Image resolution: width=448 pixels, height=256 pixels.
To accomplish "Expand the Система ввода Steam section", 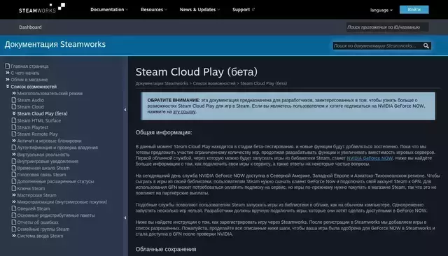I will [x=40, y=236].
